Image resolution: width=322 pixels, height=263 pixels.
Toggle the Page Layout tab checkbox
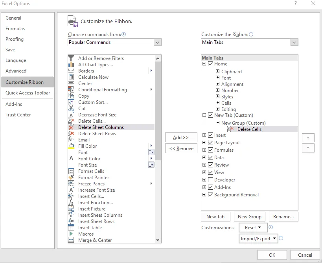[x=210, y=142]
